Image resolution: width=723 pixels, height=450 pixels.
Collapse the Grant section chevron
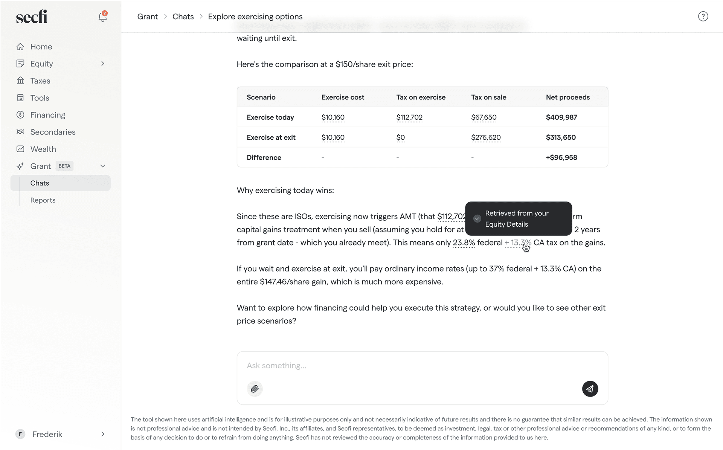click(102, 166)
